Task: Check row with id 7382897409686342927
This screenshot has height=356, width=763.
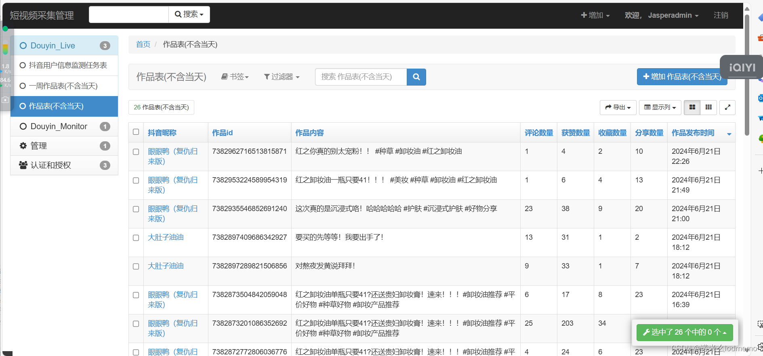Action: pos(136,238)
